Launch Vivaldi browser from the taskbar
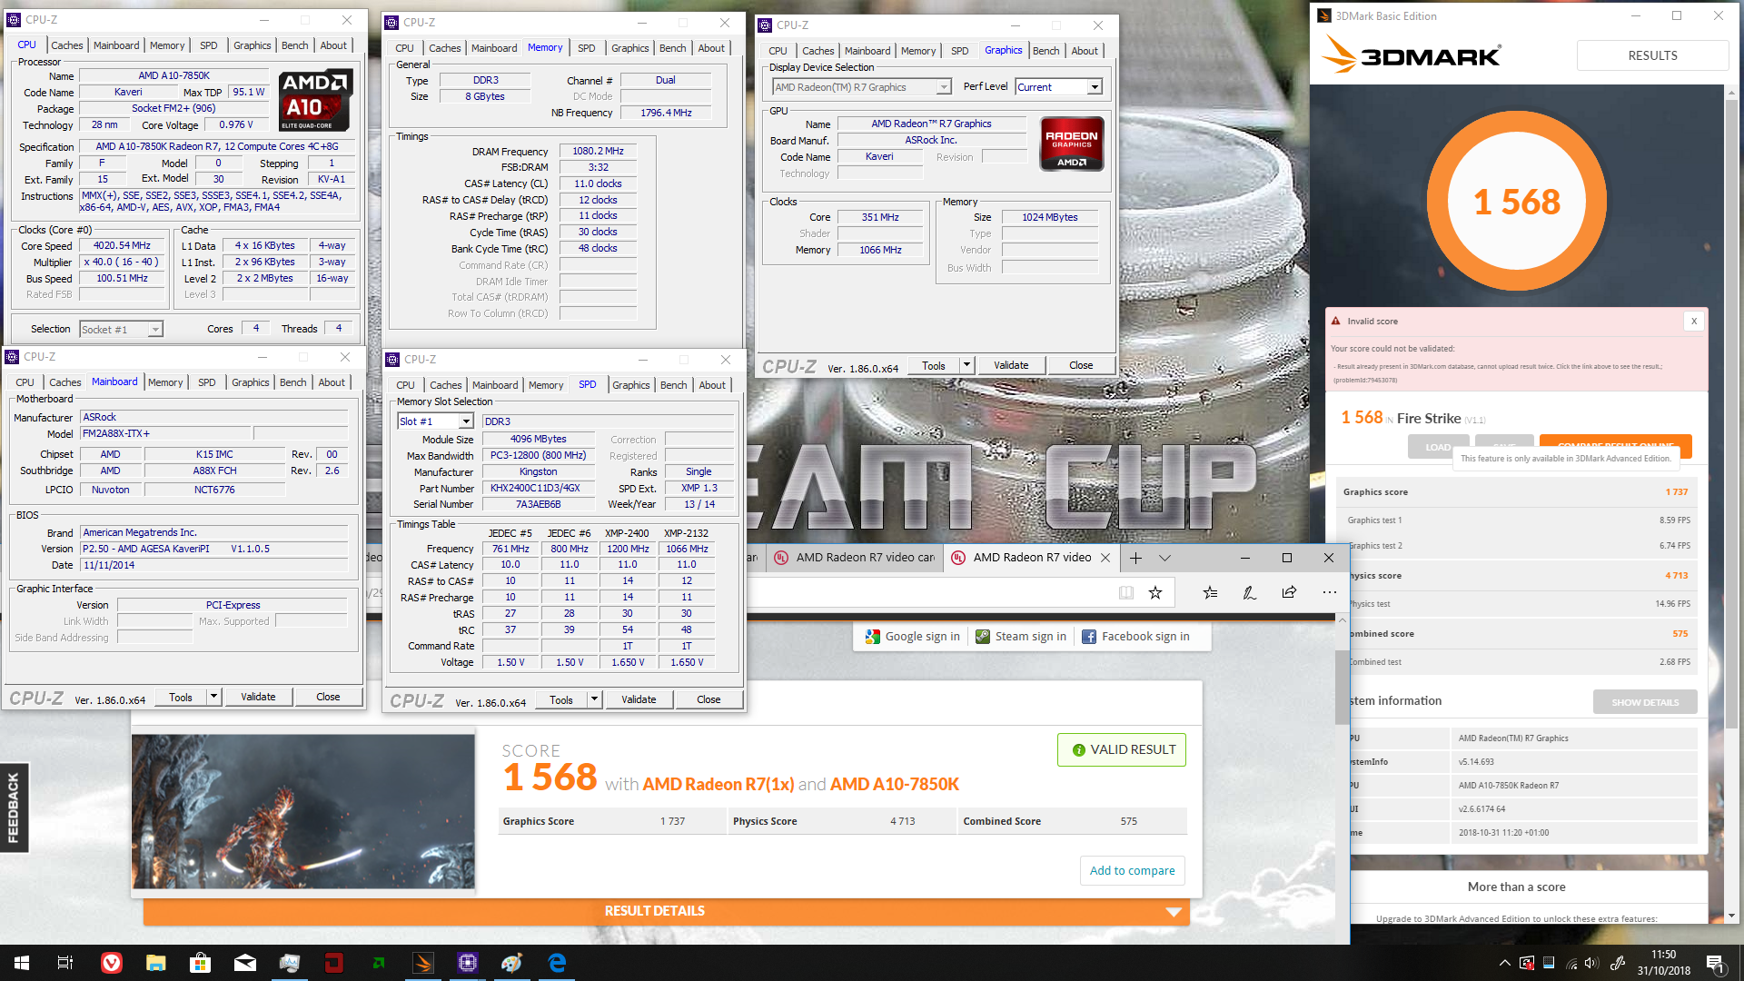 tap(111, 963)
